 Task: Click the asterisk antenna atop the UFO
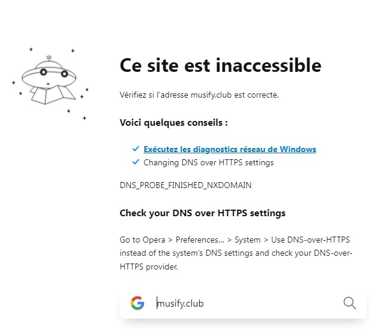click(48, 57)
